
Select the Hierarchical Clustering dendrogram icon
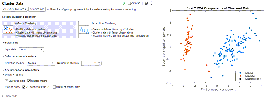pyautogui.click(x=84, y=30)
